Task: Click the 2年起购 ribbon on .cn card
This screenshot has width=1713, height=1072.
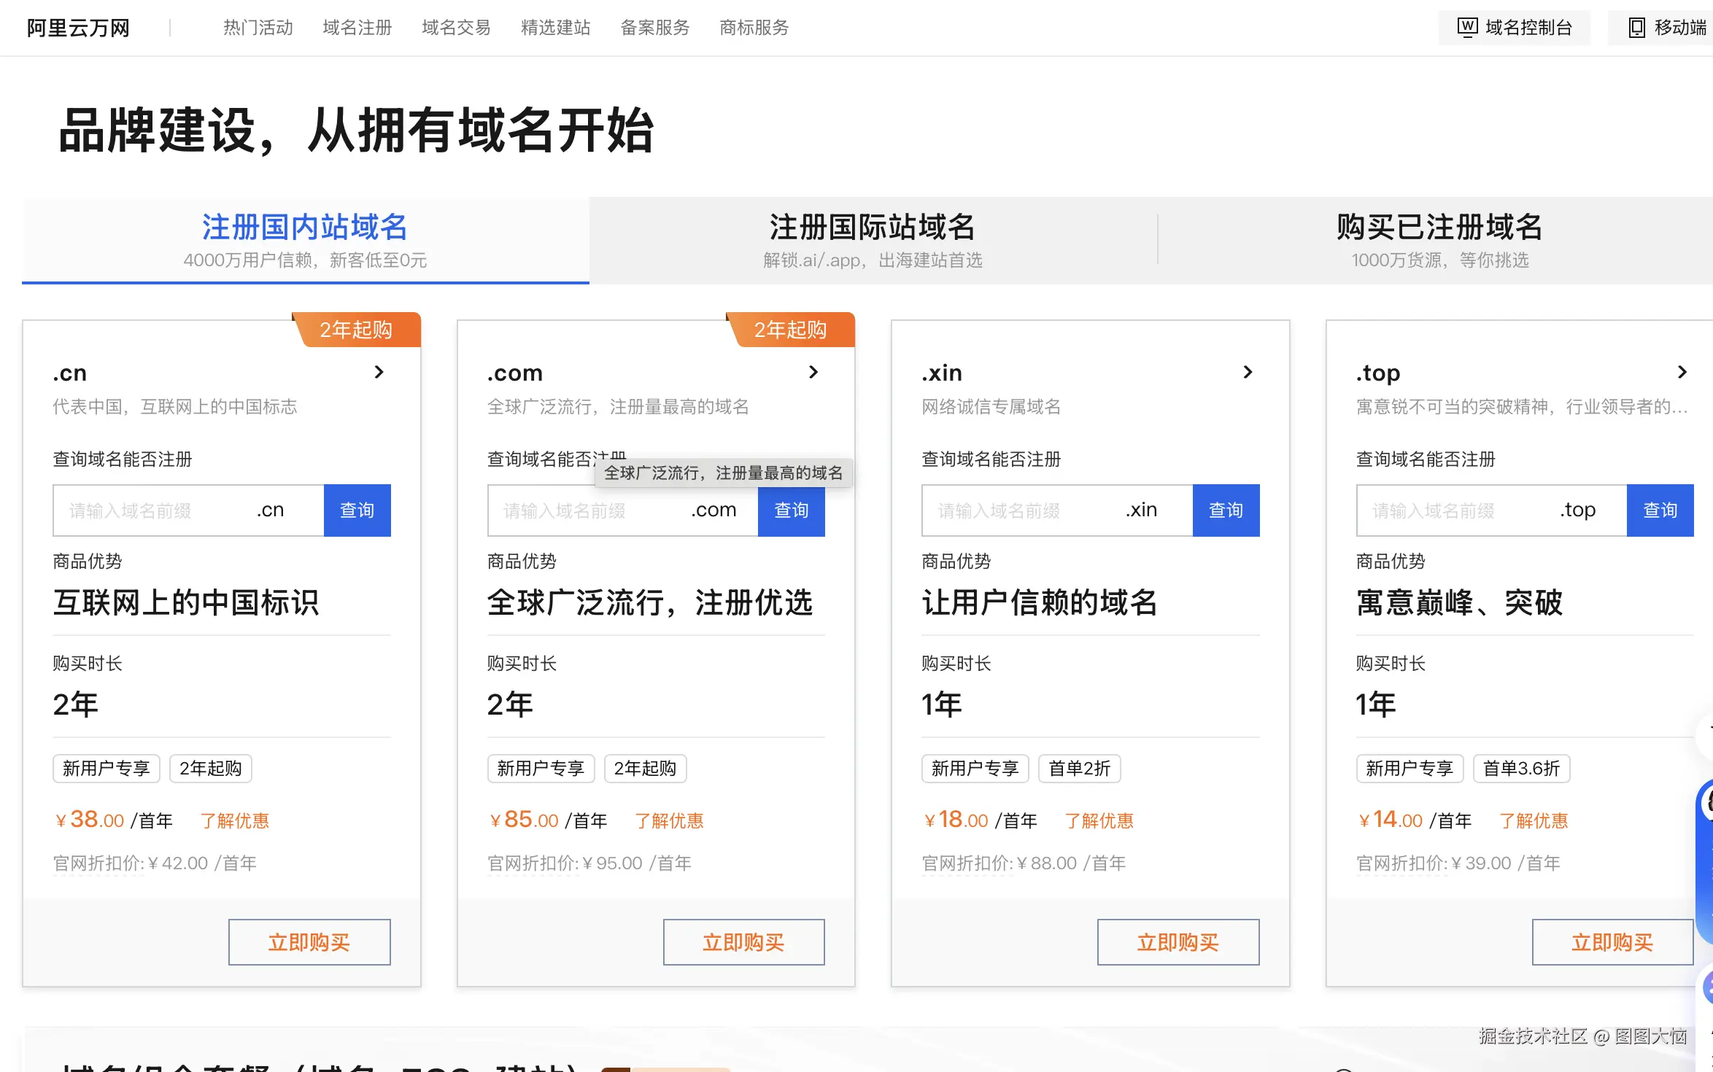Action: click(x=356, y=329)
